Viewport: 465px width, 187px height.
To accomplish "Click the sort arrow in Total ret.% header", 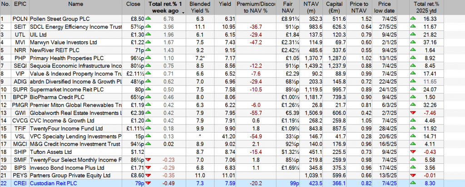I will click(183, 12).
